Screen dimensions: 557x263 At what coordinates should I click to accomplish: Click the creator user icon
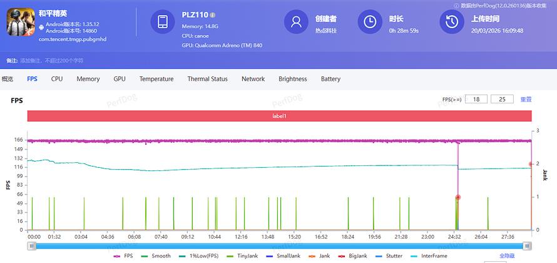[296, 22]
